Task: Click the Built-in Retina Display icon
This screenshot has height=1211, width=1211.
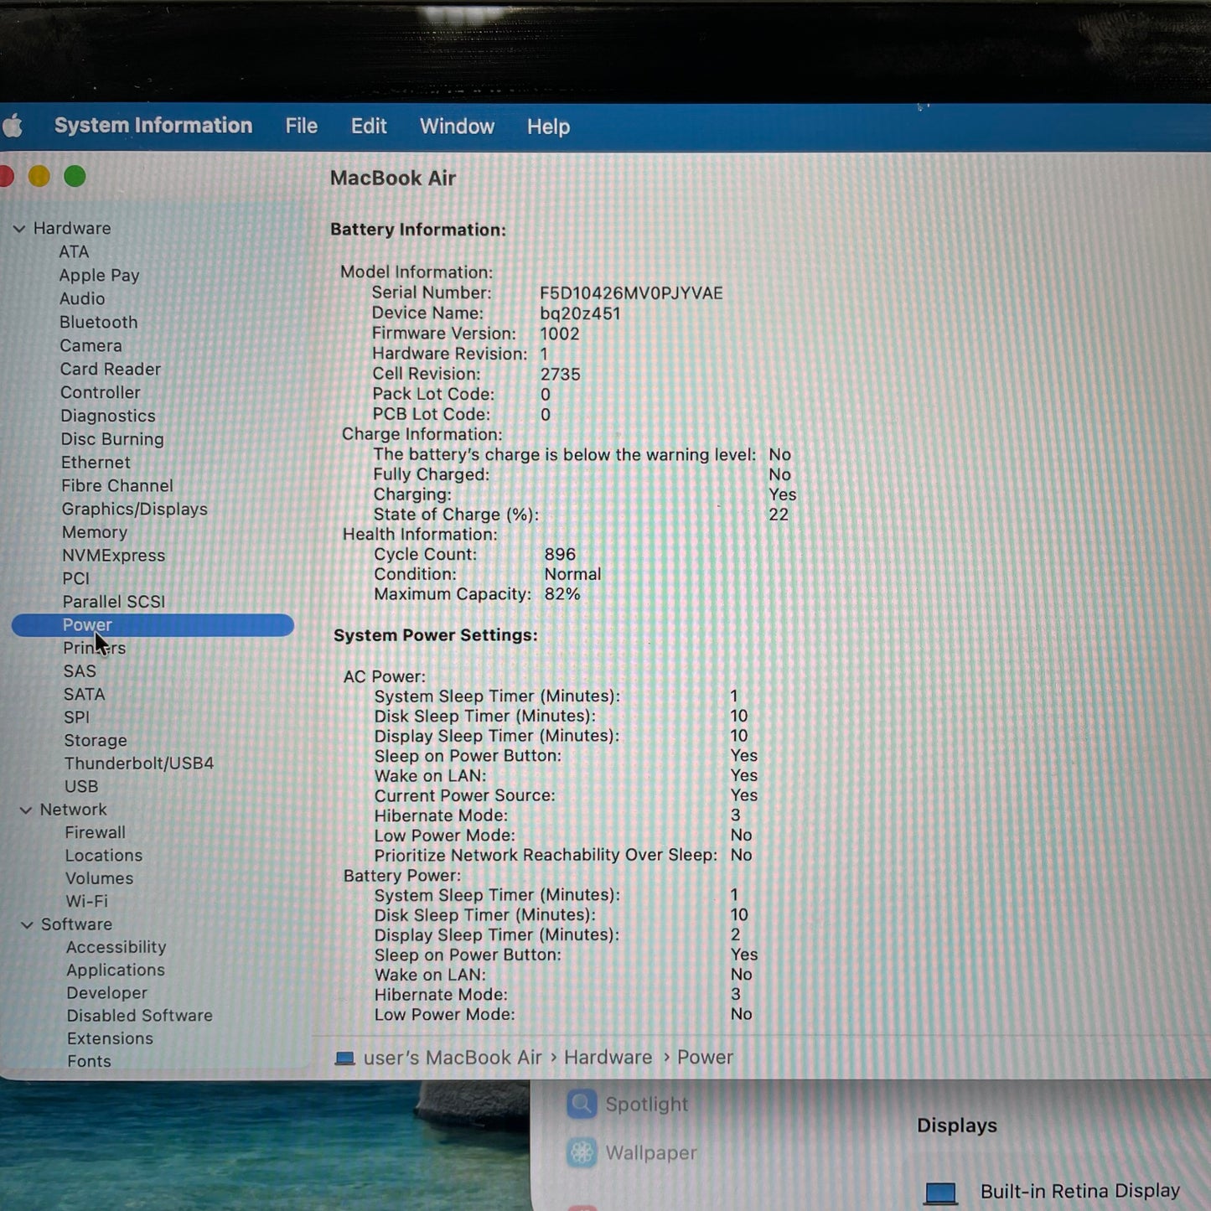Action: [940, 1192]
